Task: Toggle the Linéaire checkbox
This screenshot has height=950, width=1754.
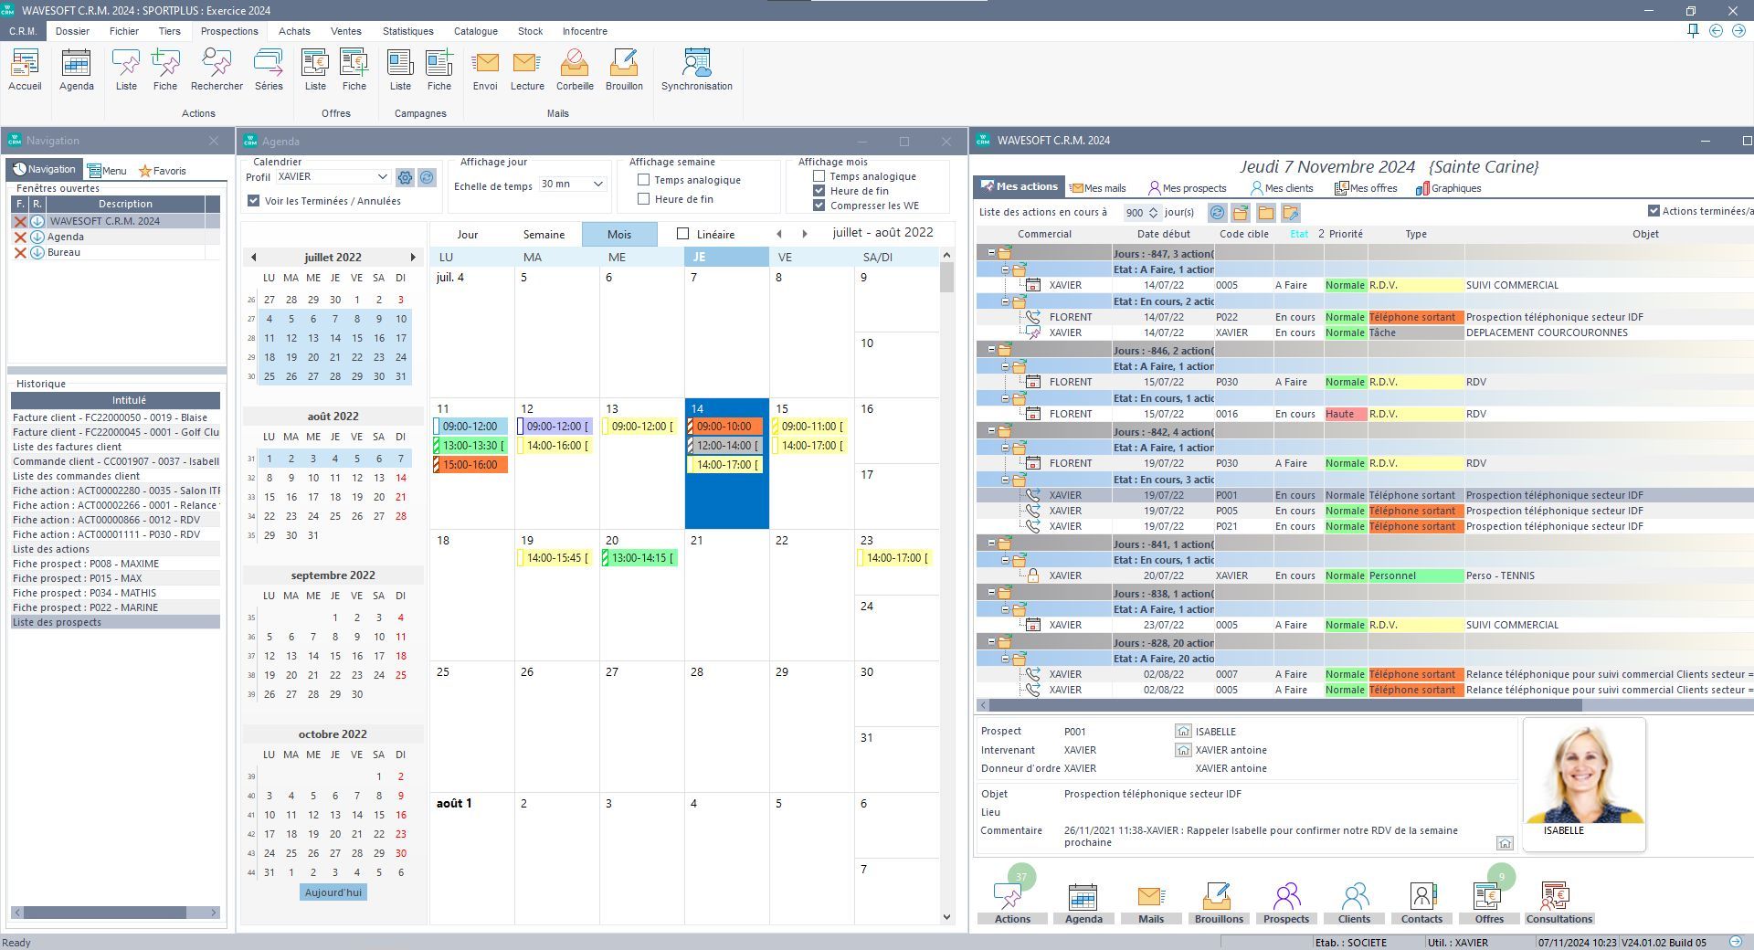Action: 682,234
